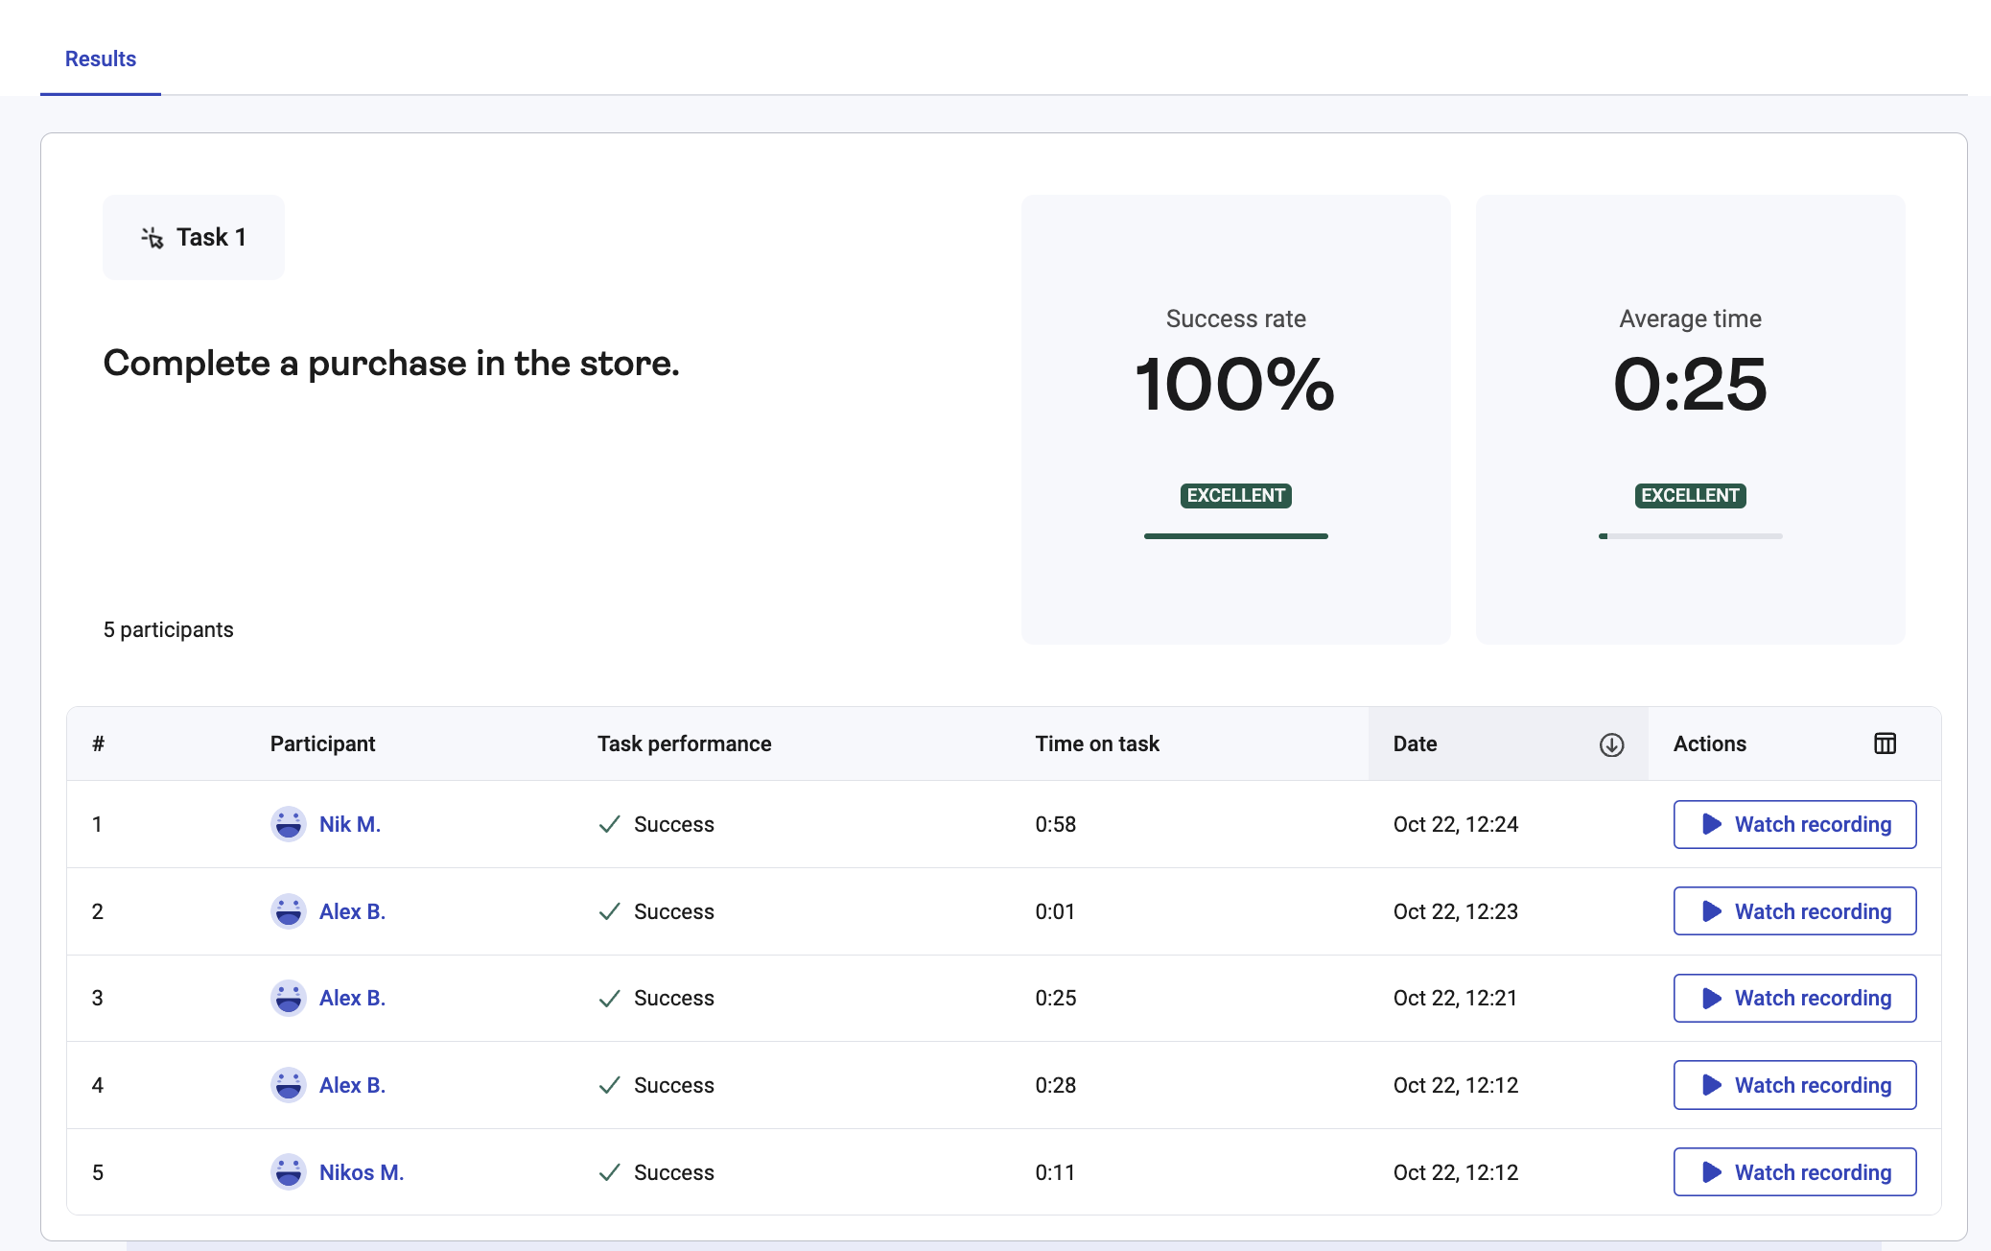Click the success checkmark in row 5
This screenshot has height=1251, width=1991.
pyautogui.click(x=610, y=1171)
